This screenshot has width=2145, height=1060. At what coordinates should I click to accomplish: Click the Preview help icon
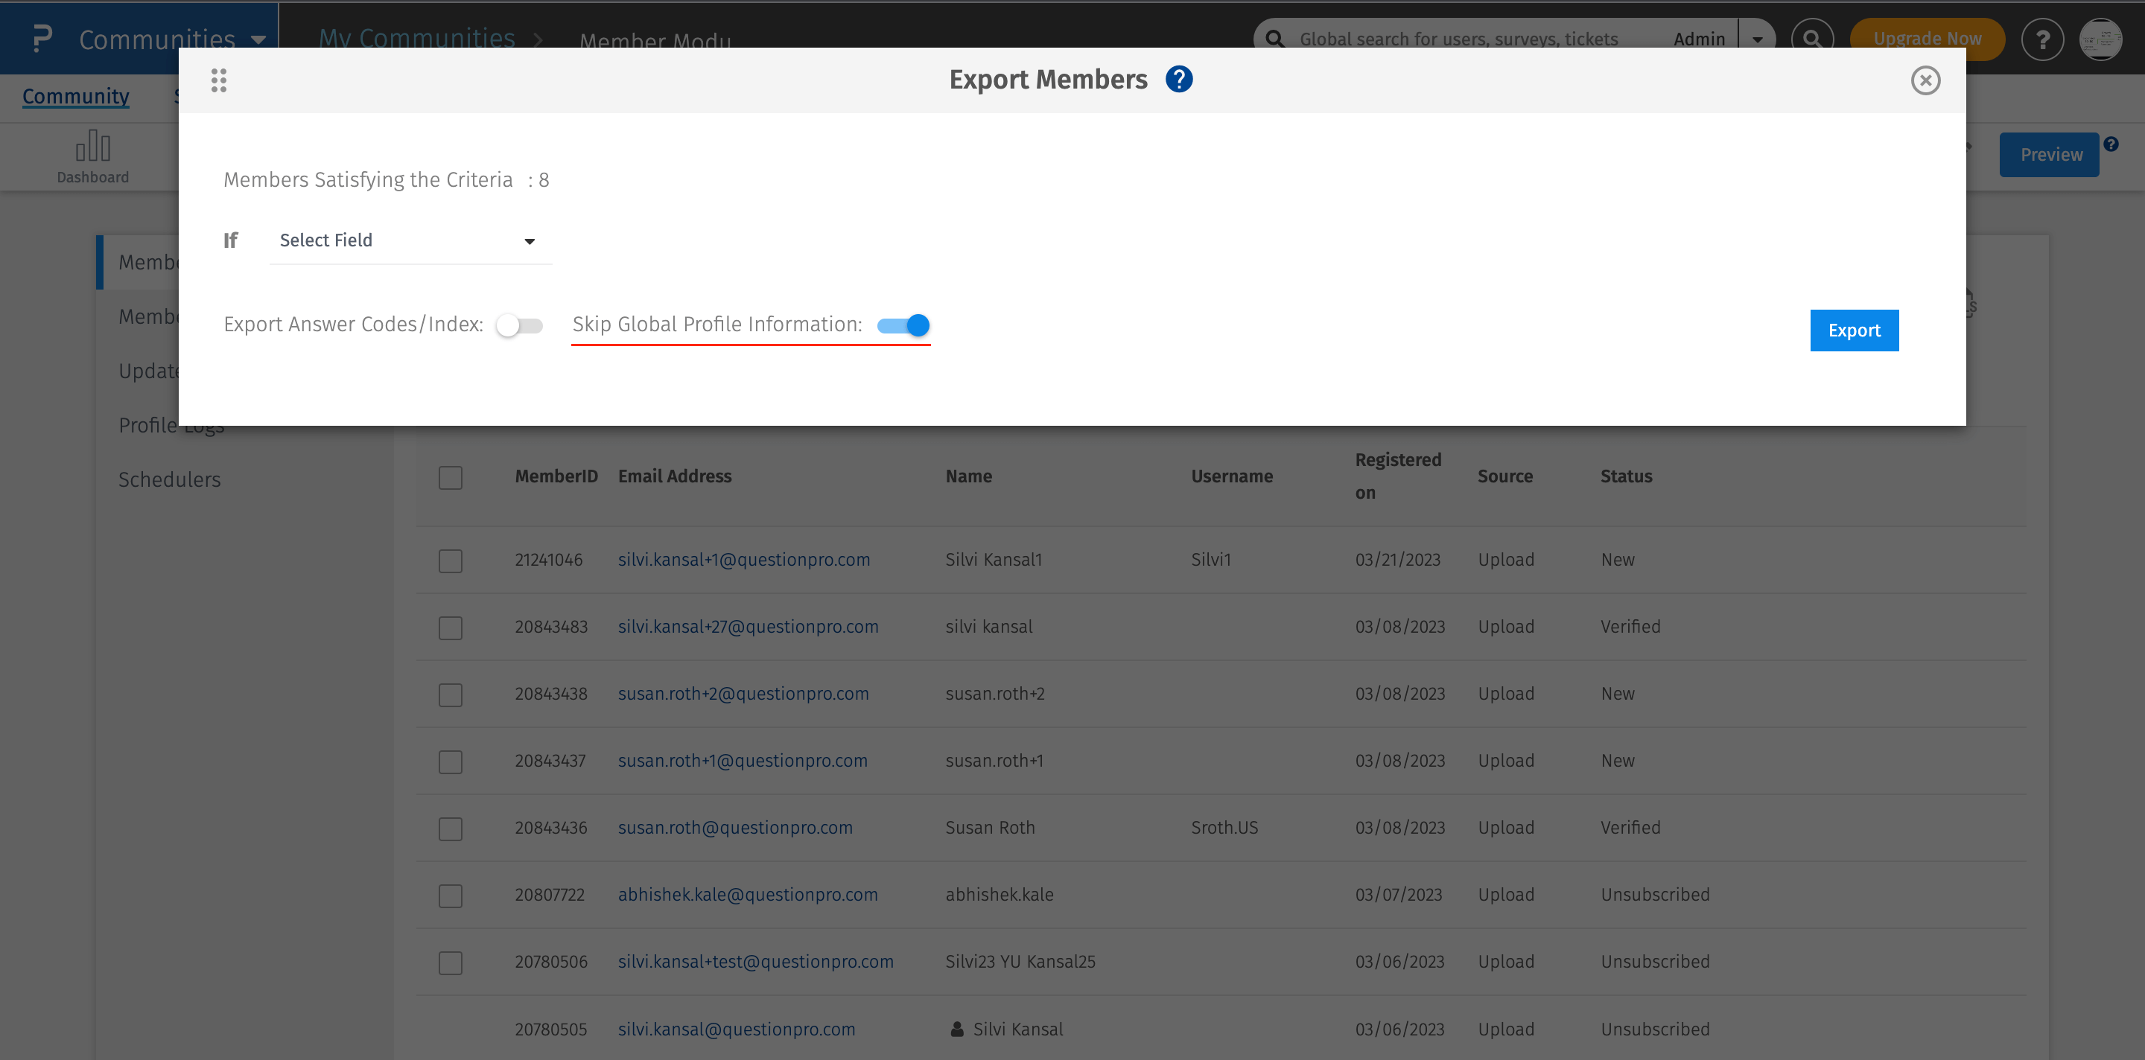2111,143
